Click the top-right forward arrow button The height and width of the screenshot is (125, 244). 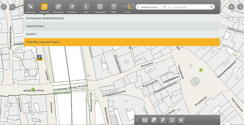(x=240, y=7)
